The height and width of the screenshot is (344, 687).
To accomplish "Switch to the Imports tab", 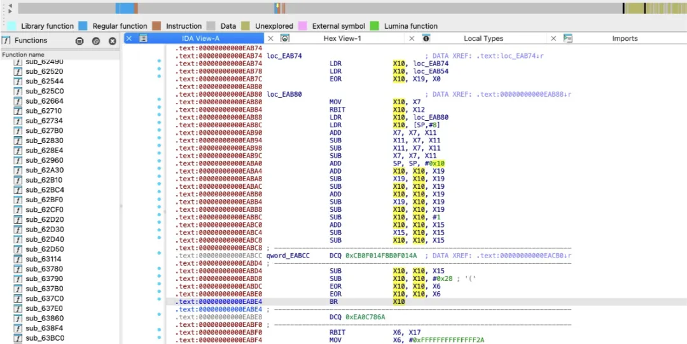I will click(x=624, y=38).
